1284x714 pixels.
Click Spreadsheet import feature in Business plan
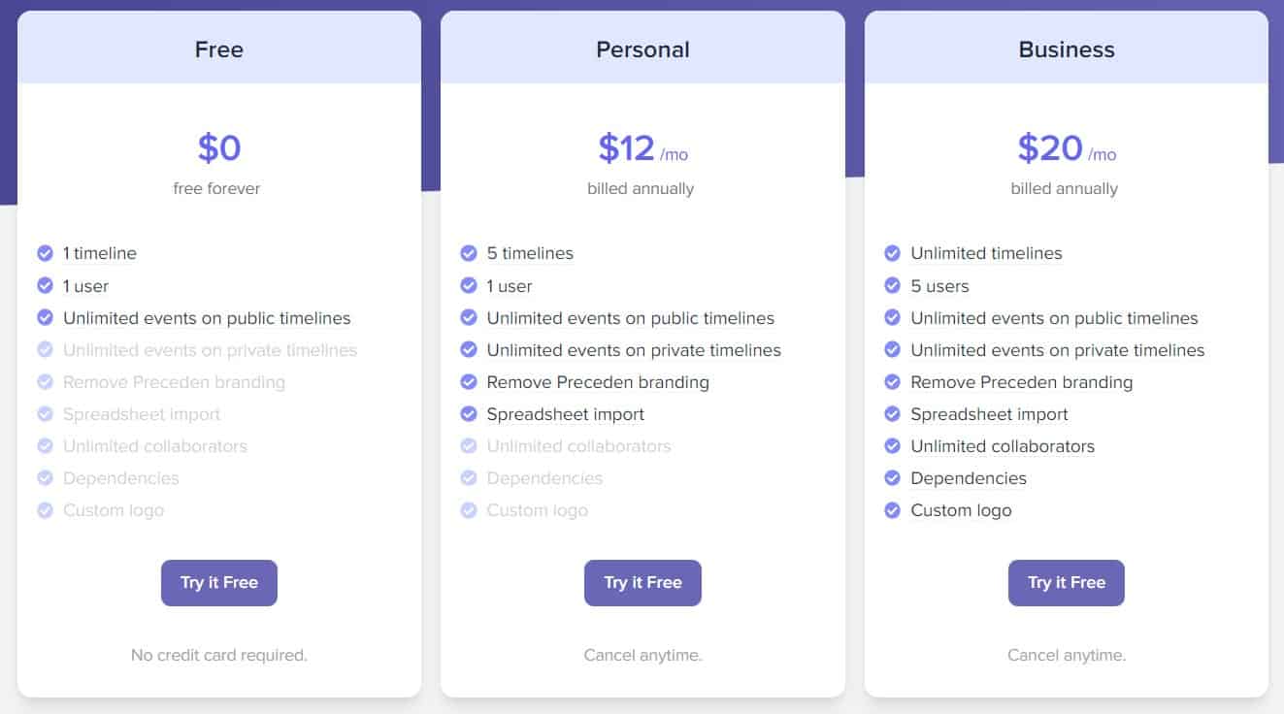click(x=989, y=414)
